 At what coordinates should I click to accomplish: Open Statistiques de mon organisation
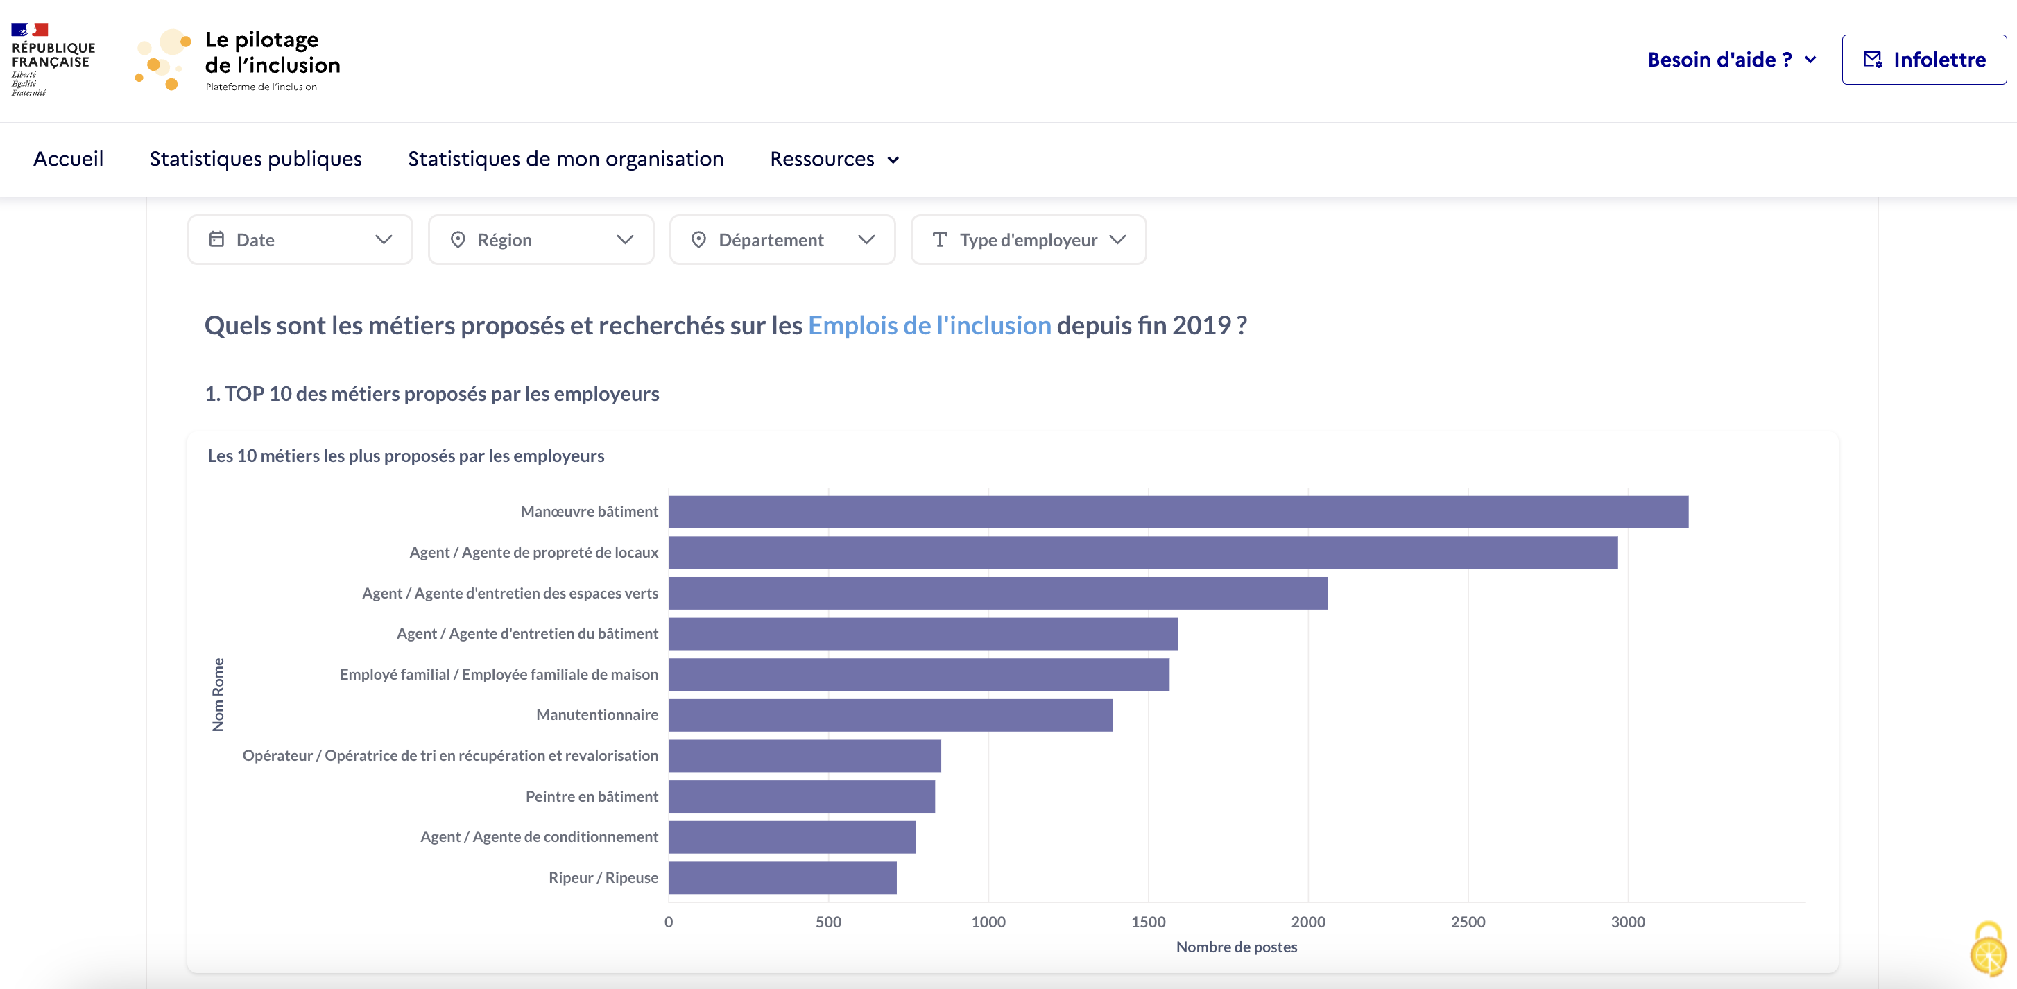[565, 159]
